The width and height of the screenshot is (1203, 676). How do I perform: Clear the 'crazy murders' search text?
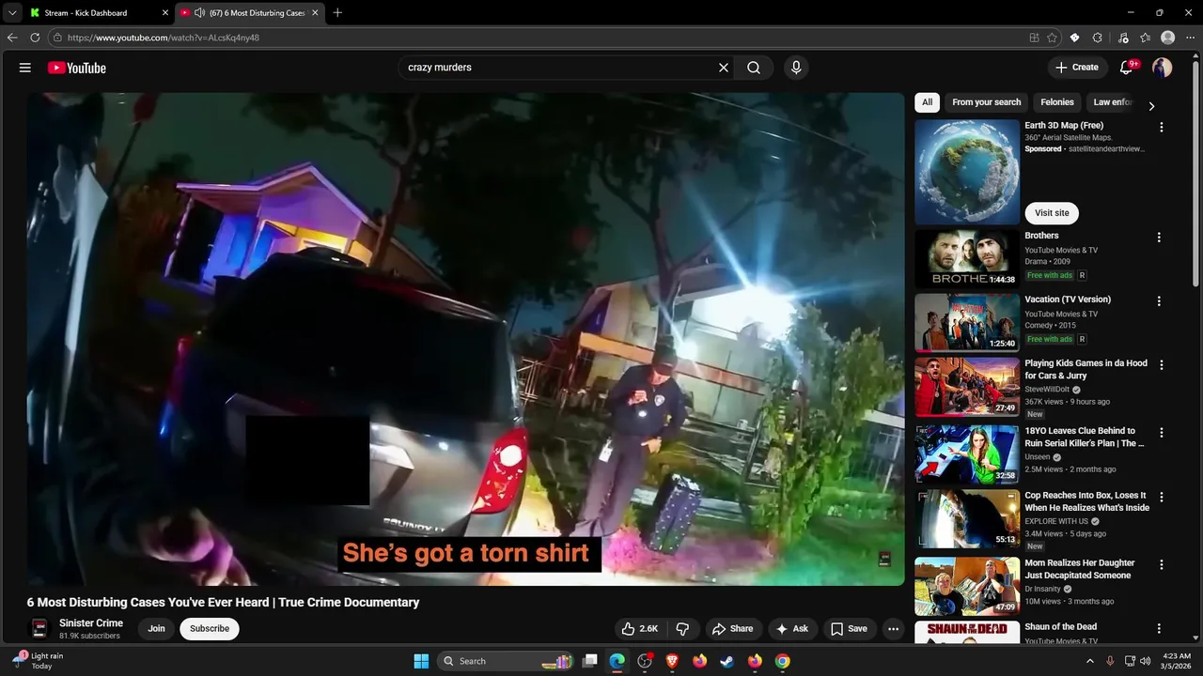(724, 68)
